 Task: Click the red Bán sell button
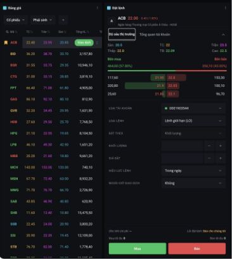[197, 249]
